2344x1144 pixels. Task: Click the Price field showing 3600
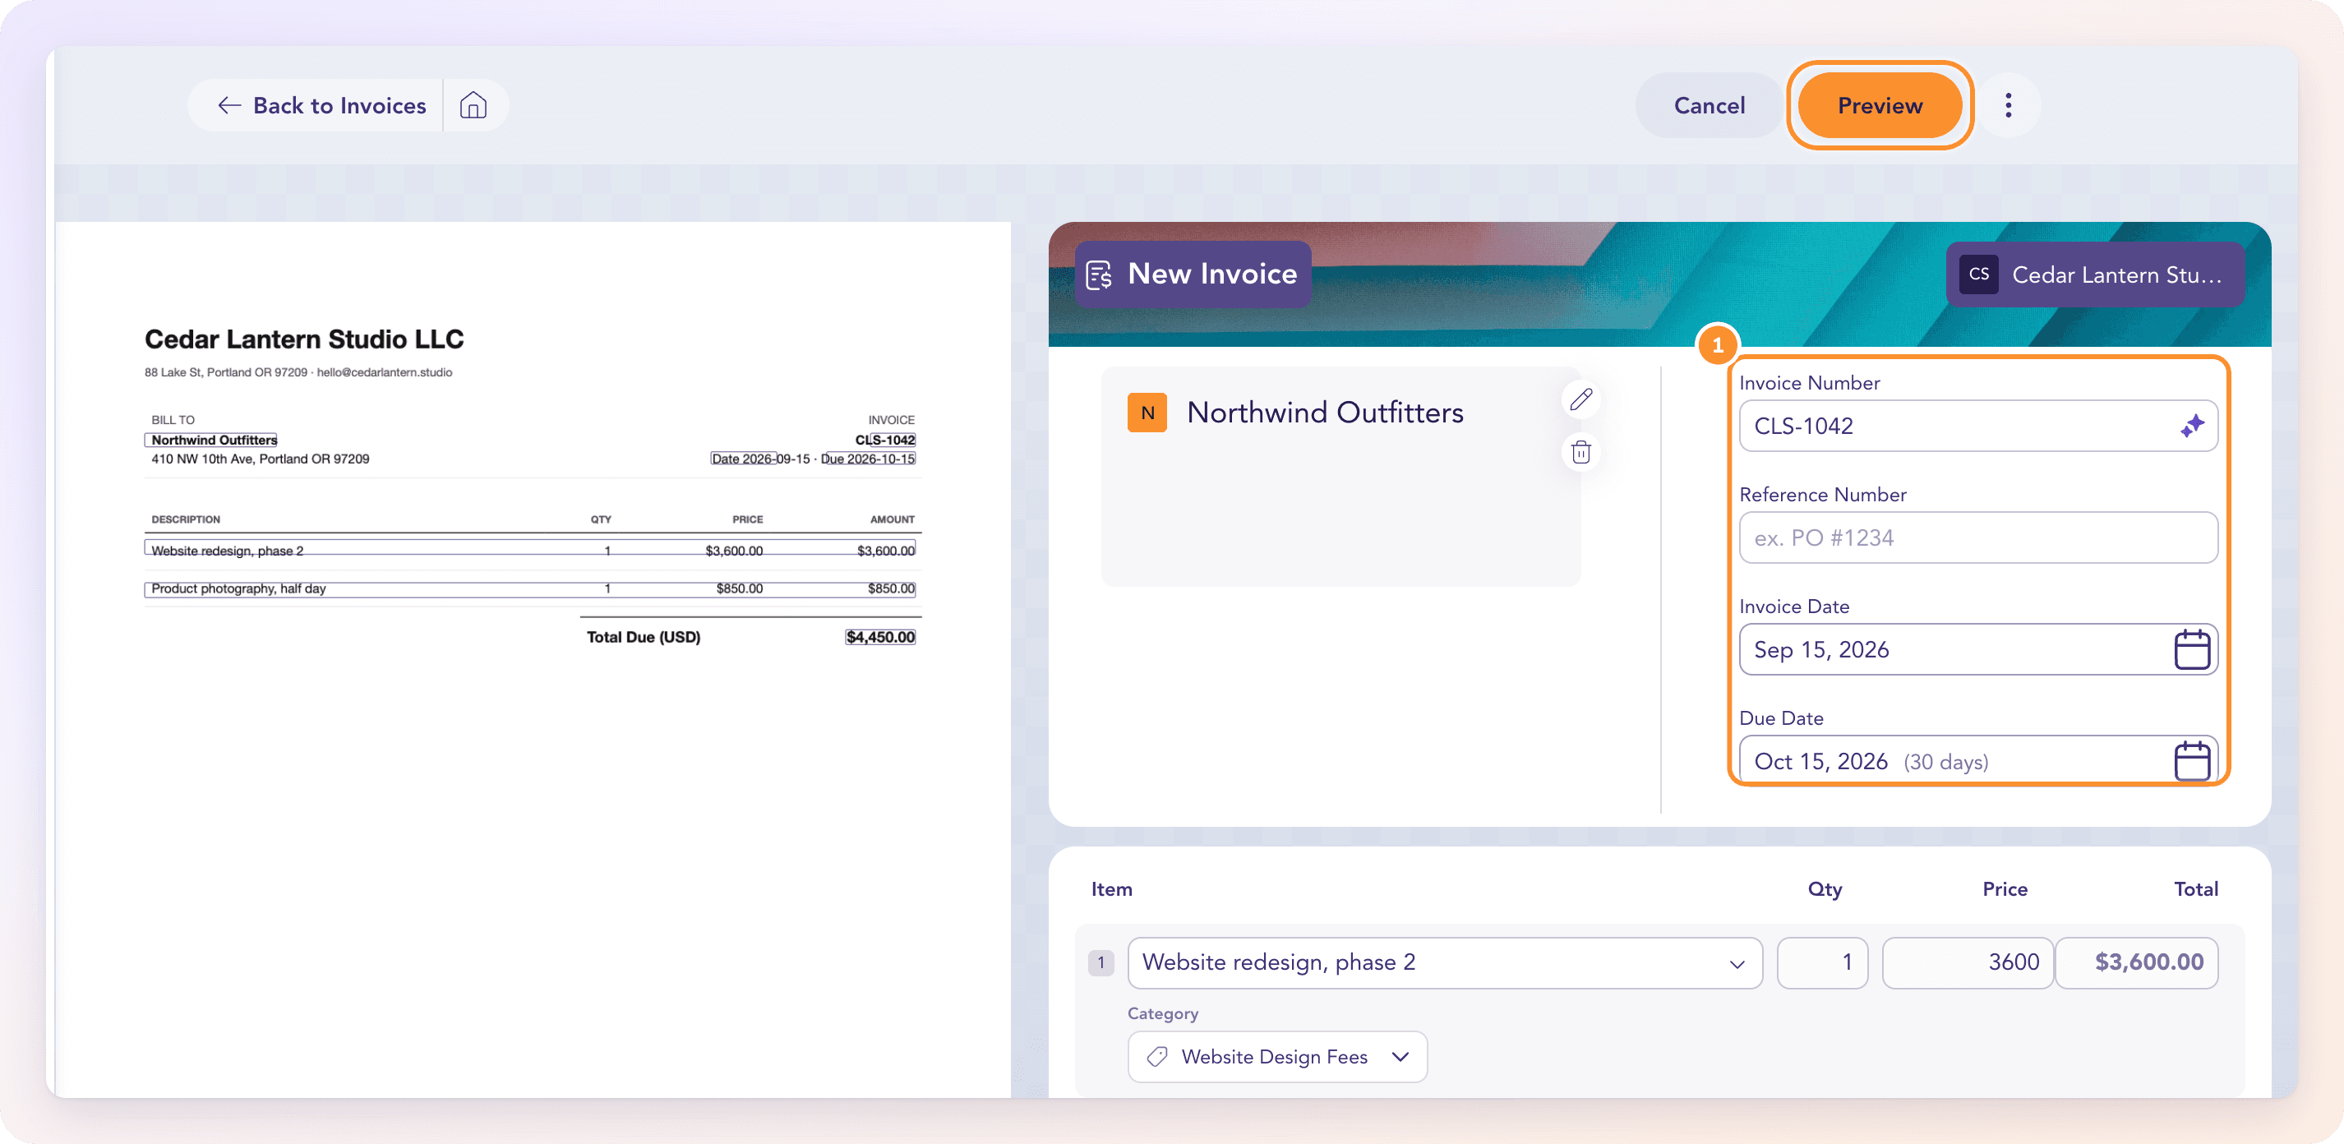tap(1968, 963)
